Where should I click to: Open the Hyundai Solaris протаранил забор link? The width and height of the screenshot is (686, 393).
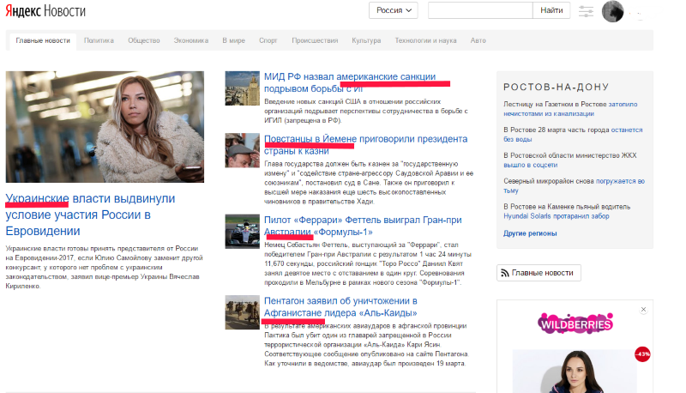pyautogui.click(x=556, y=216)
